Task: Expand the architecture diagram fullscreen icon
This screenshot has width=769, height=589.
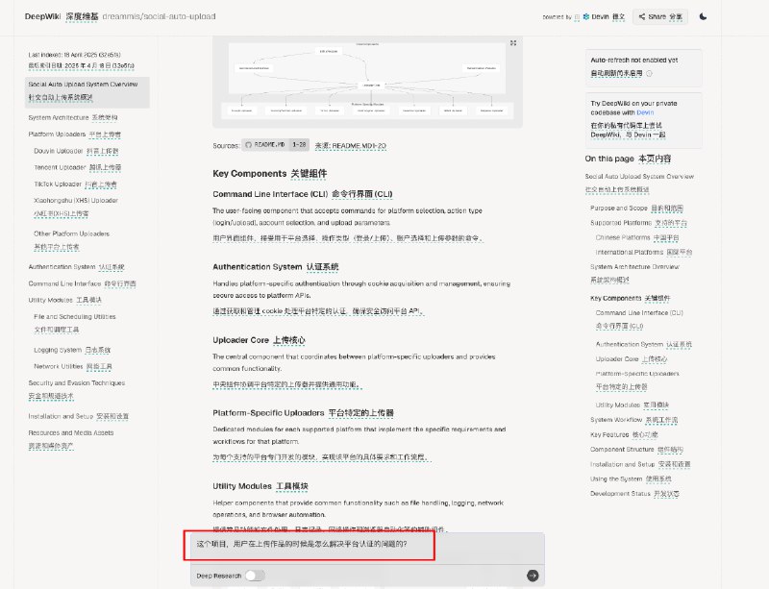Action: 513,43
